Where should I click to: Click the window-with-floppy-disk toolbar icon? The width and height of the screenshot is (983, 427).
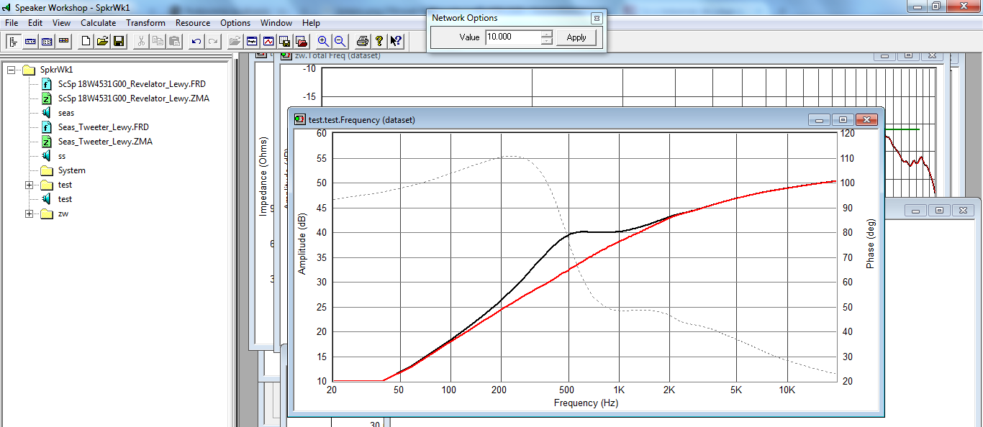[x=285, y=41]
